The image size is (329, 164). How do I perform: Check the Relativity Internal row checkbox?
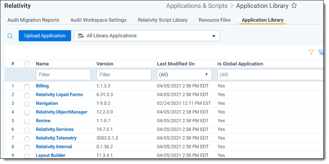tap(27, 147)
